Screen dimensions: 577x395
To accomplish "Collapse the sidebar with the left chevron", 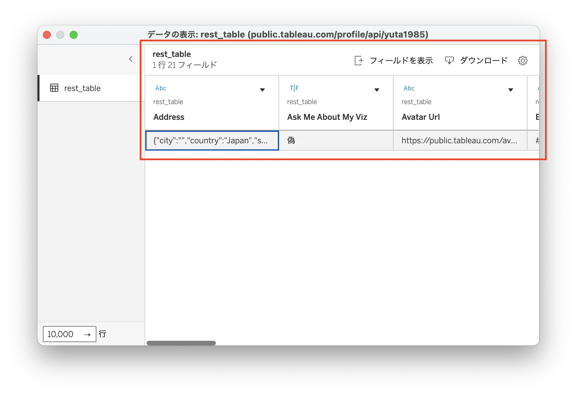I will tap(131, 59).
